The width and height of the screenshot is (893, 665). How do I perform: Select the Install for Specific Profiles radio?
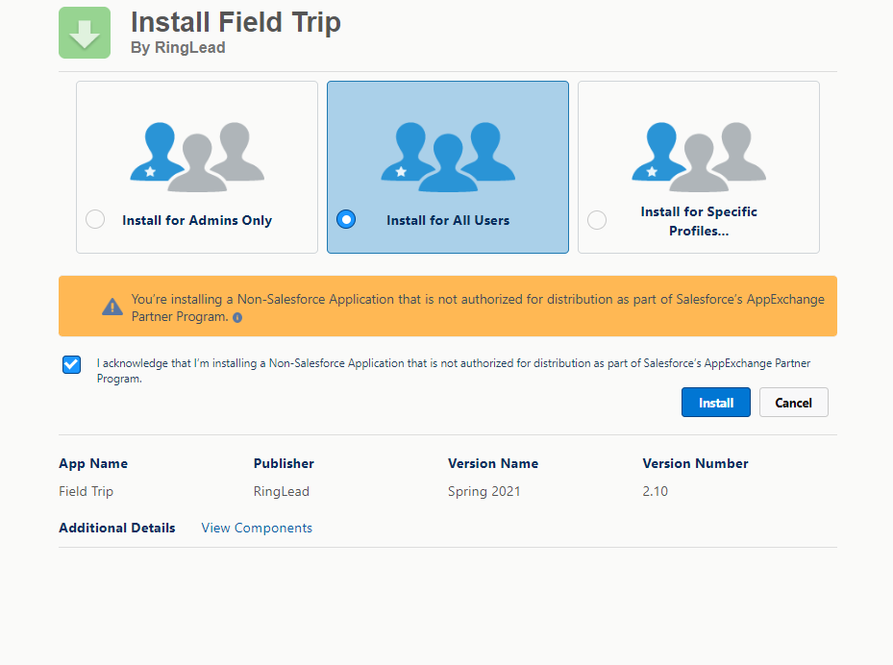[x=597, y=220]
